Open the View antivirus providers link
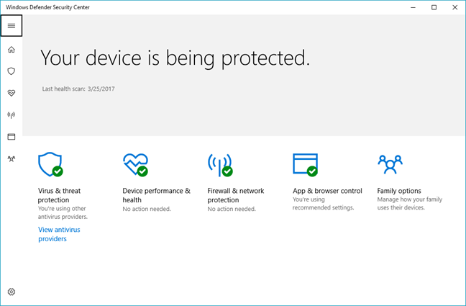The height and width of the screenshot is (306, 466). pos(59,234)
